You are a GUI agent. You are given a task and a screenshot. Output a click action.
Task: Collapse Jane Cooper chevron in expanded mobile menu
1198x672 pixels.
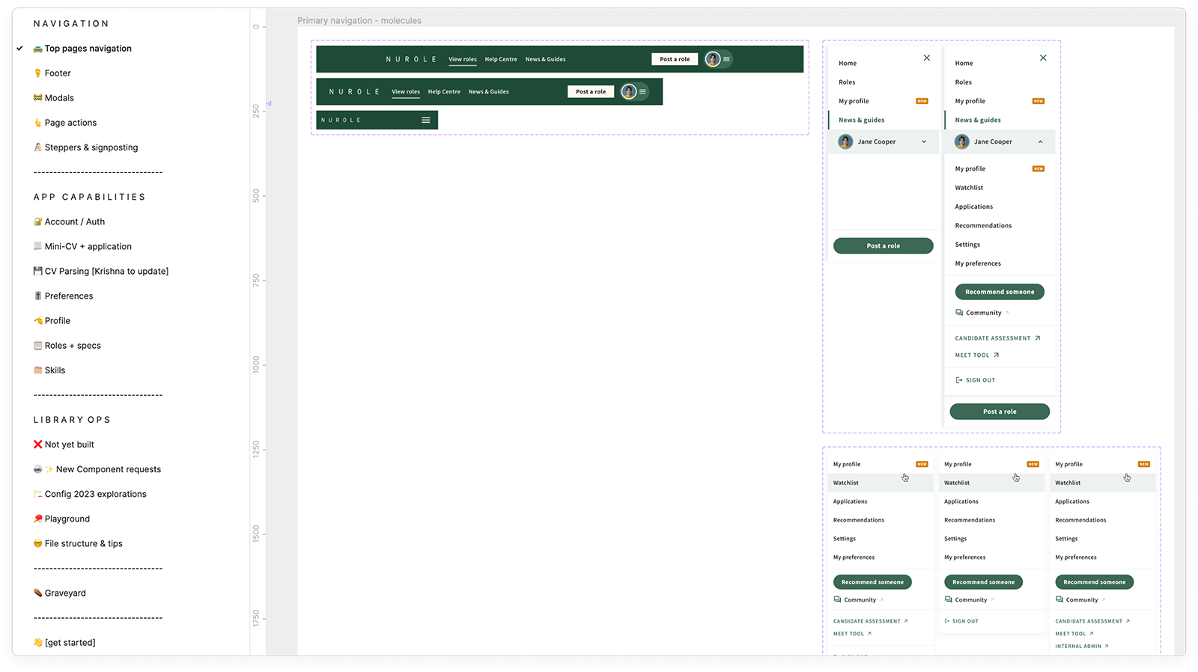click(1040, 141)
